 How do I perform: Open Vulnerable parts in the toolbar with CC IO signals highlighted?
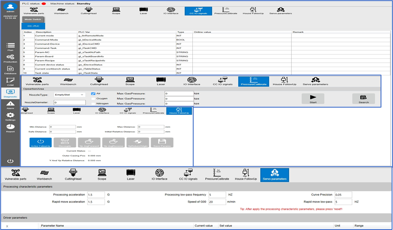(34, 11)
